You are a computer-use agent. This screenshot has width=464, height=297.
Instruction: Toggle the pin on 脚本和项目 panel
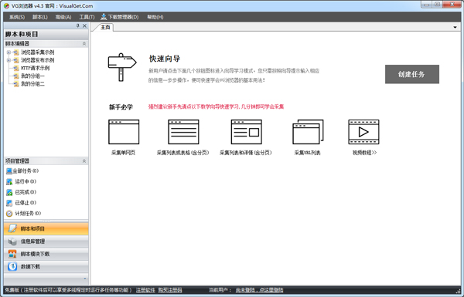(x=78, y=25)
